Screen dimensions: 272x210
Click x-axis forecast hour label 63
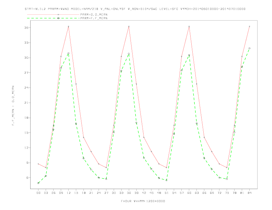197,193
